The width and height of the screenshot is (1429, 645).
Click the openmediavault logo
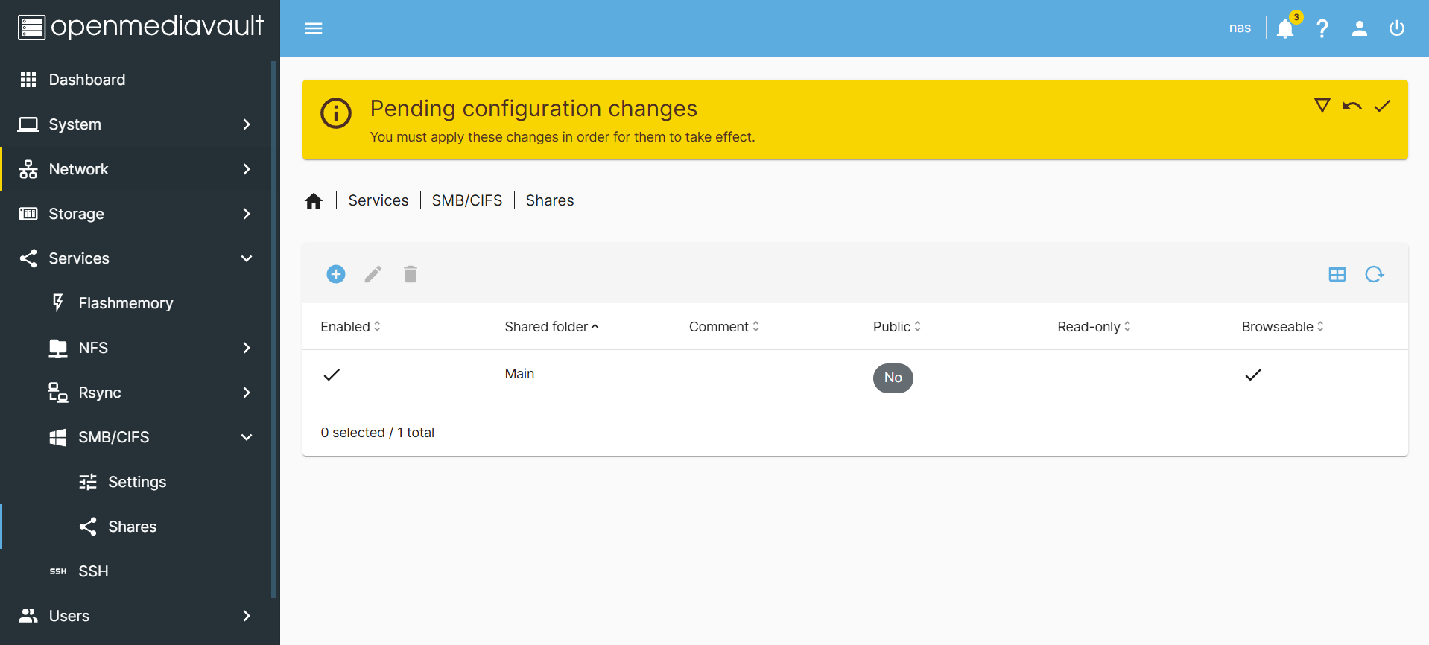pyautogui.click(x=140, y=27)
